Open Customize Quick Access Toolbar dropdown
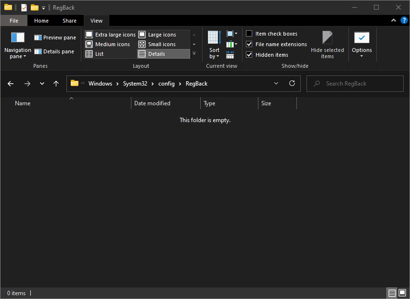Viewport: 410px width, 299px height. coord(43,8)
